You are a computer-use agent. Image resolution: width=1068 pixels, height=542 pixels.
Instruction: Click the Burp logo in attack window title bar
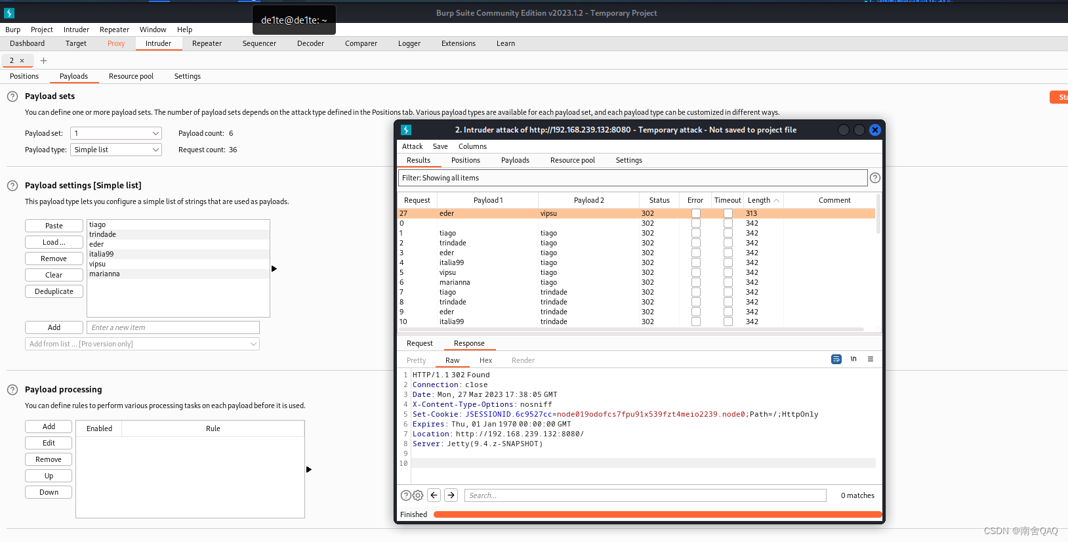pos(406,130)
